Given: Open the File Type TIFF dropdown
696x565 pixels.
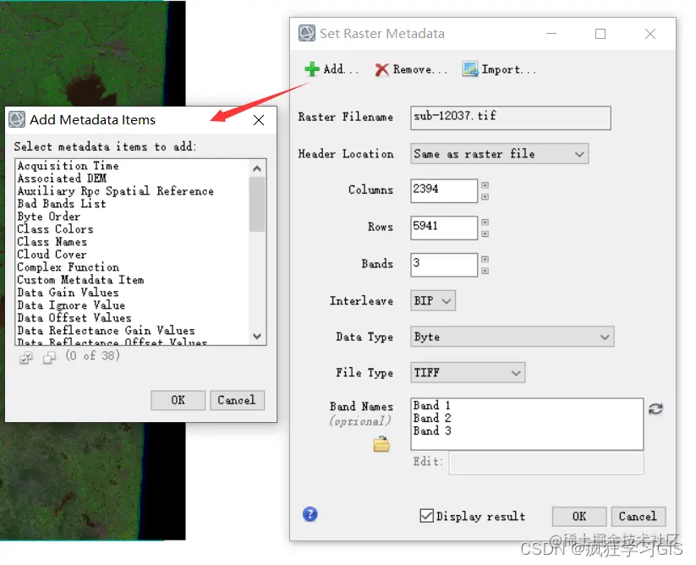Looking at the screenshot, I should 468,372.
